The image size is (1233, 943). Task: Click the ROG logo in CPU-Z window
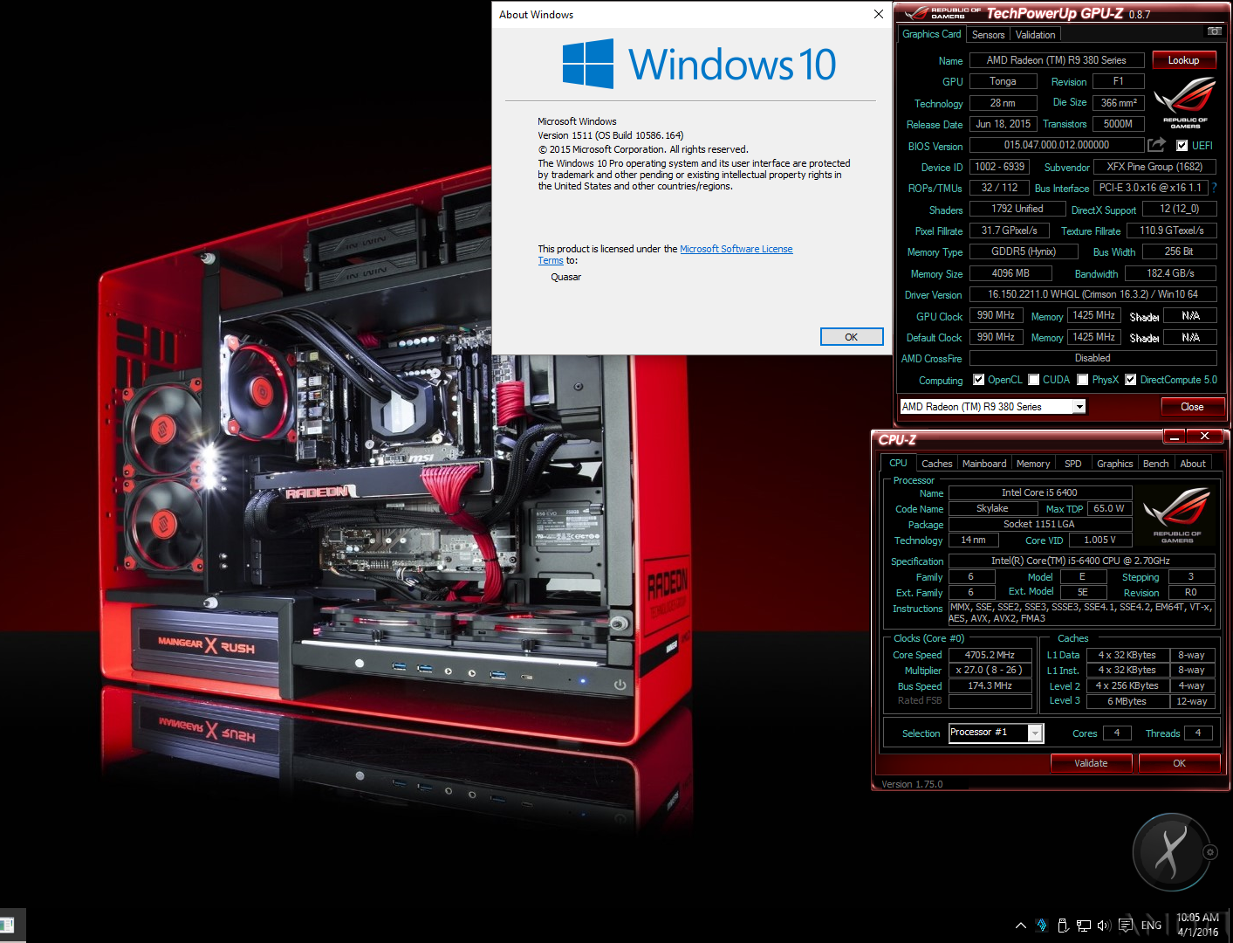coord(1177,515)
